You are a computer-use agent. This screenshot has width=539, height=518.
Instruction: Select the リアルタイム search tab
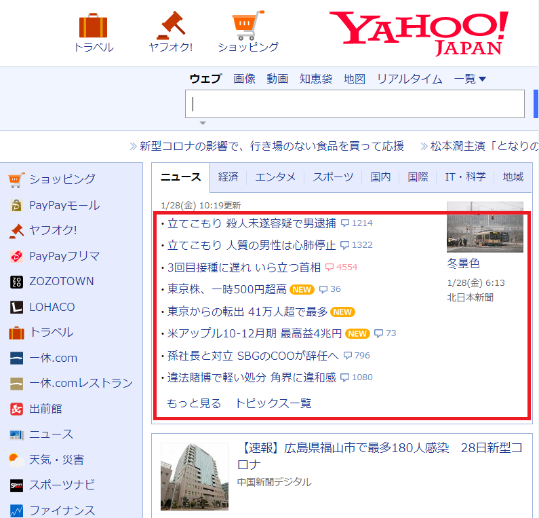pos(410,79)
